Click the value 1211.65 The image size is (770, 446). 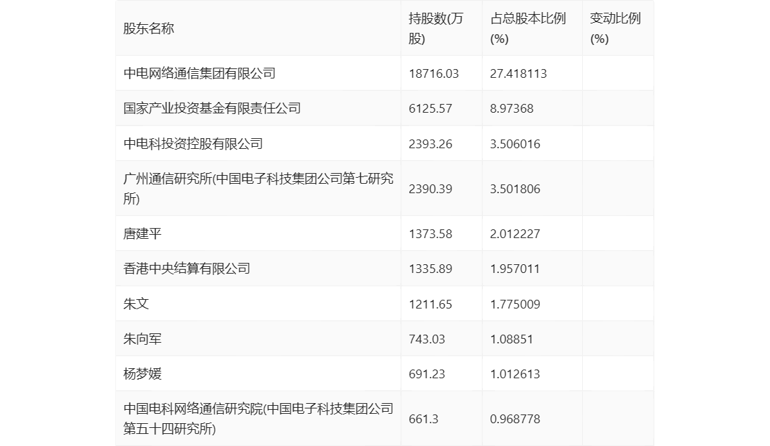pyautogui.click(x=430, y=304)
